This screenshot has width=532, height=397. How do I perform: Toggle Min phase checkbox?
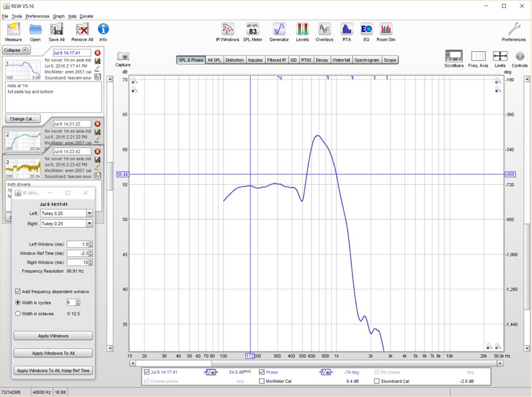(377, 372)
